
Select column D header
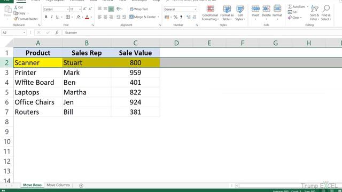176,43
